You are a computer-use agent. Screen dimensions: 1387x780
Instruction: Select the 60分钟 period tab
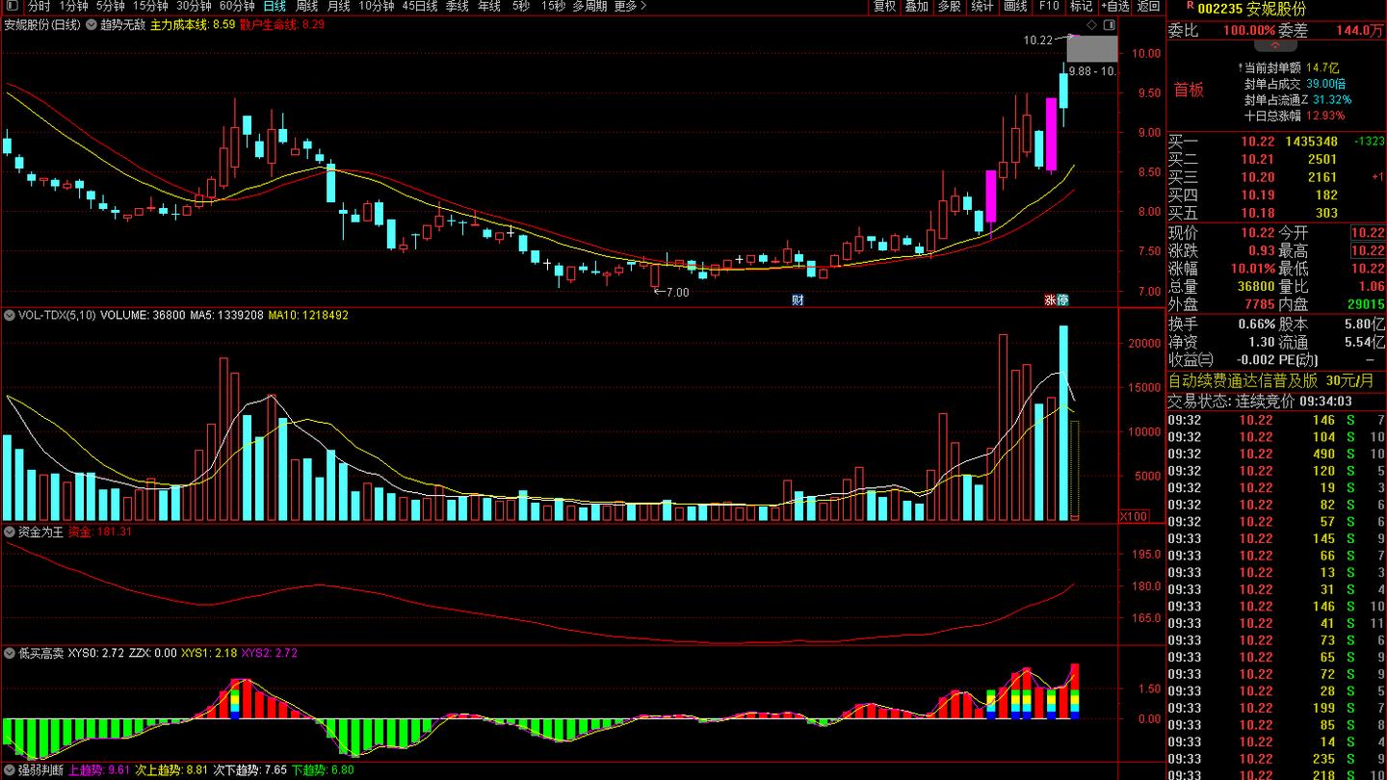237,6
